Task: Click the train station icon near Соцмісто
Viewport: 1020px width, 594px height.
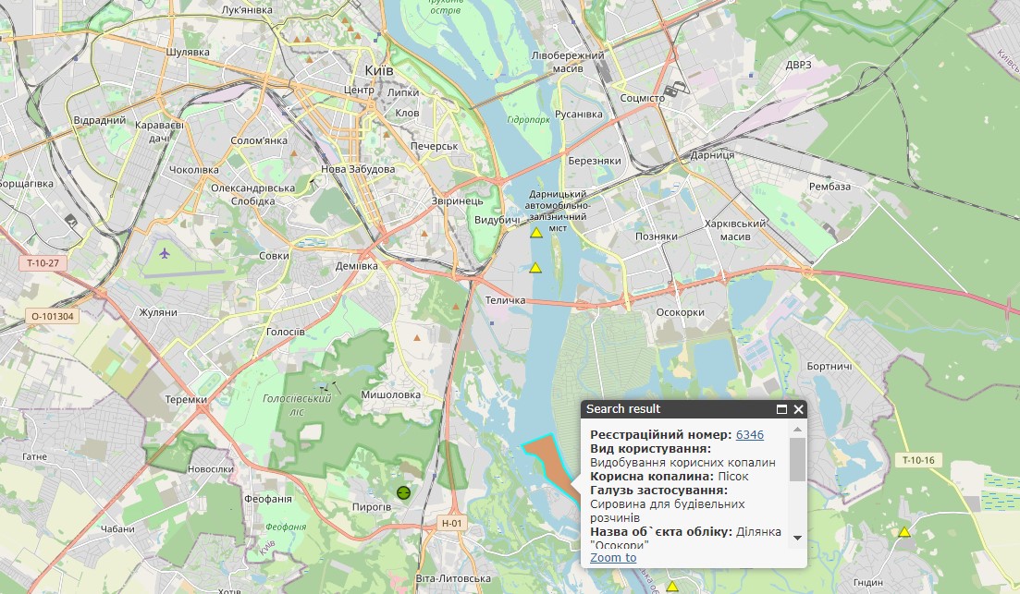Action: [x=681, y=89]
